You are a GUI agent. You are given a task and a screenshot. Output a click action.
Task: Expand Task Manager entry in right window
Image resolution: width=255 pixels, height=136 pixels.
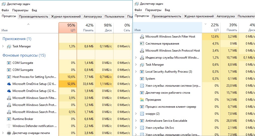[136, 65]
